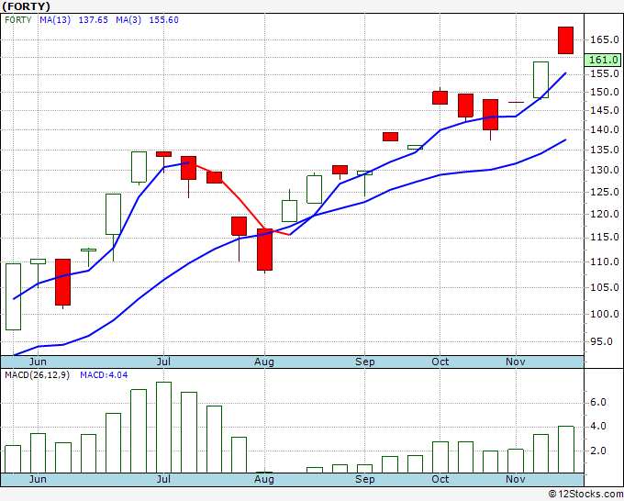This screenshot has height=501, width=624.
Task: Click "Jun" on the price chart time axis
Action: click(38, 362)
